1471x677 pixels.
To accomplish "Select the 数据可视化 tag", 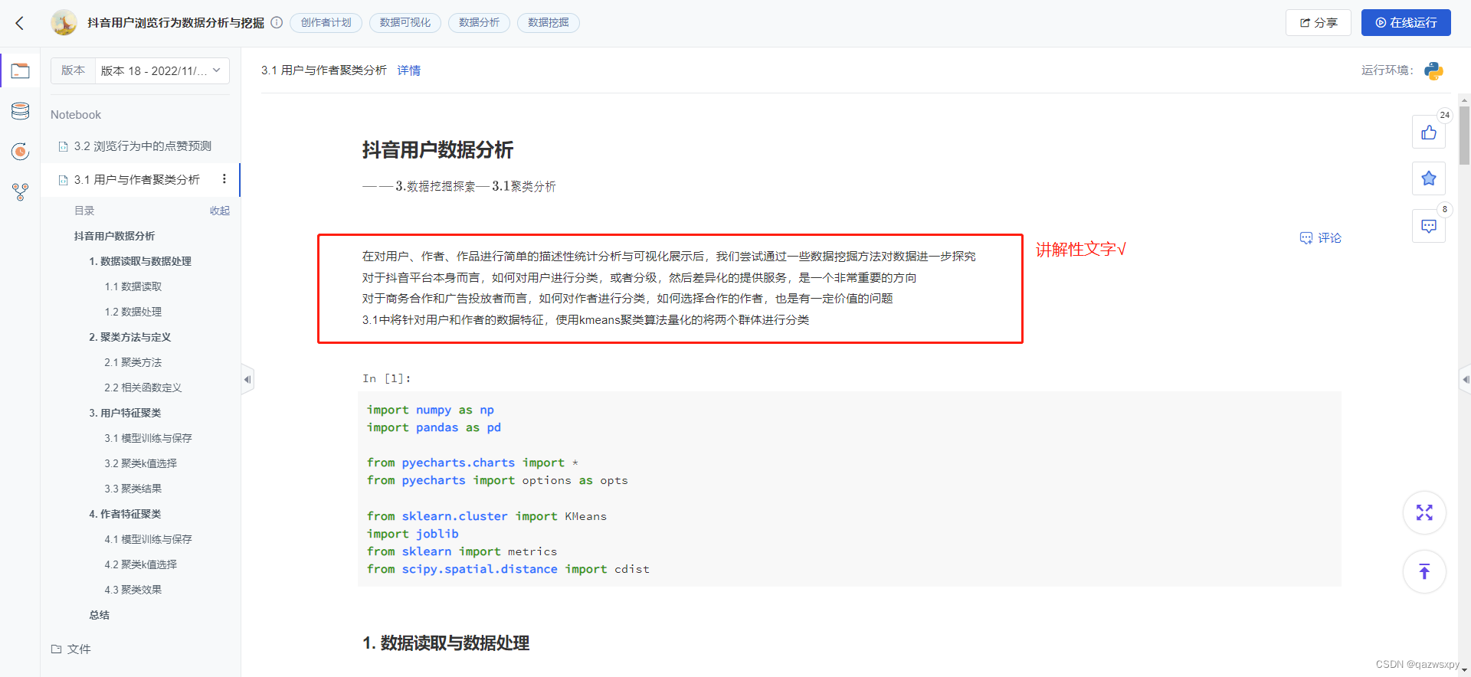I will (x=405, y=23).
